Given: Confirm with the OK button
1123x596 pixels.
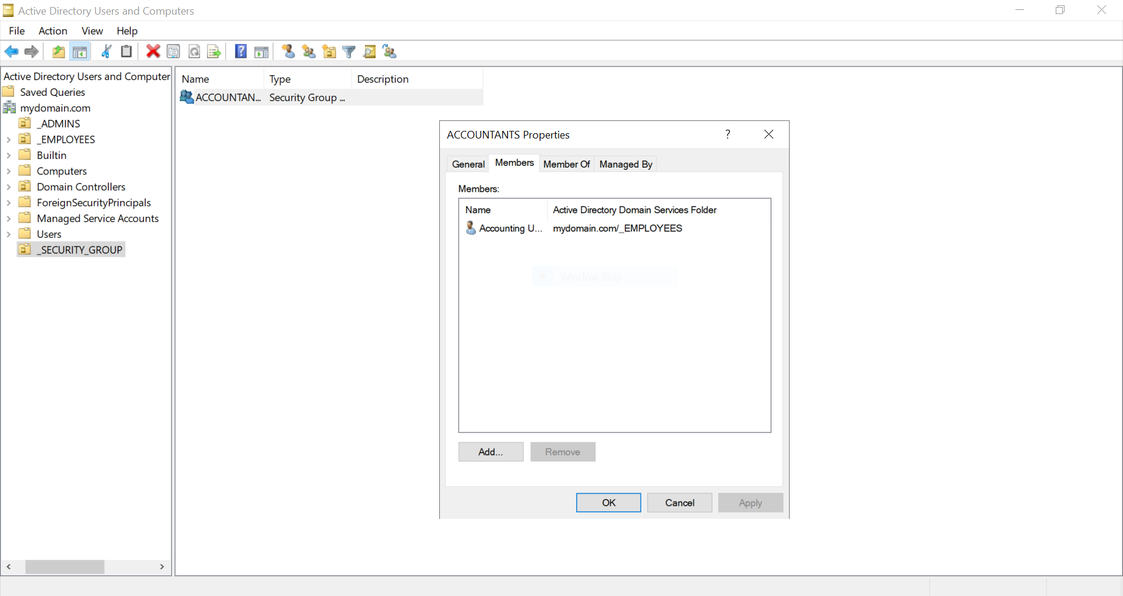Looking at the screenshot, I should click(608, 503).
